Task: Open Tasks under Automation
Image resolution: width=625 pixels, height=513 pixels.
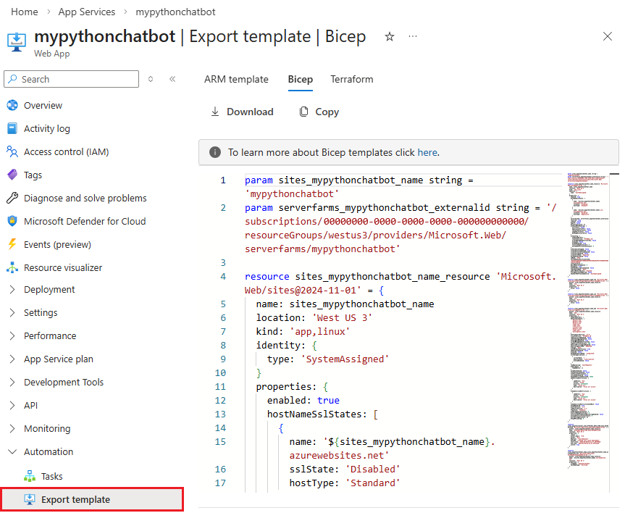Action: [52, 476]
